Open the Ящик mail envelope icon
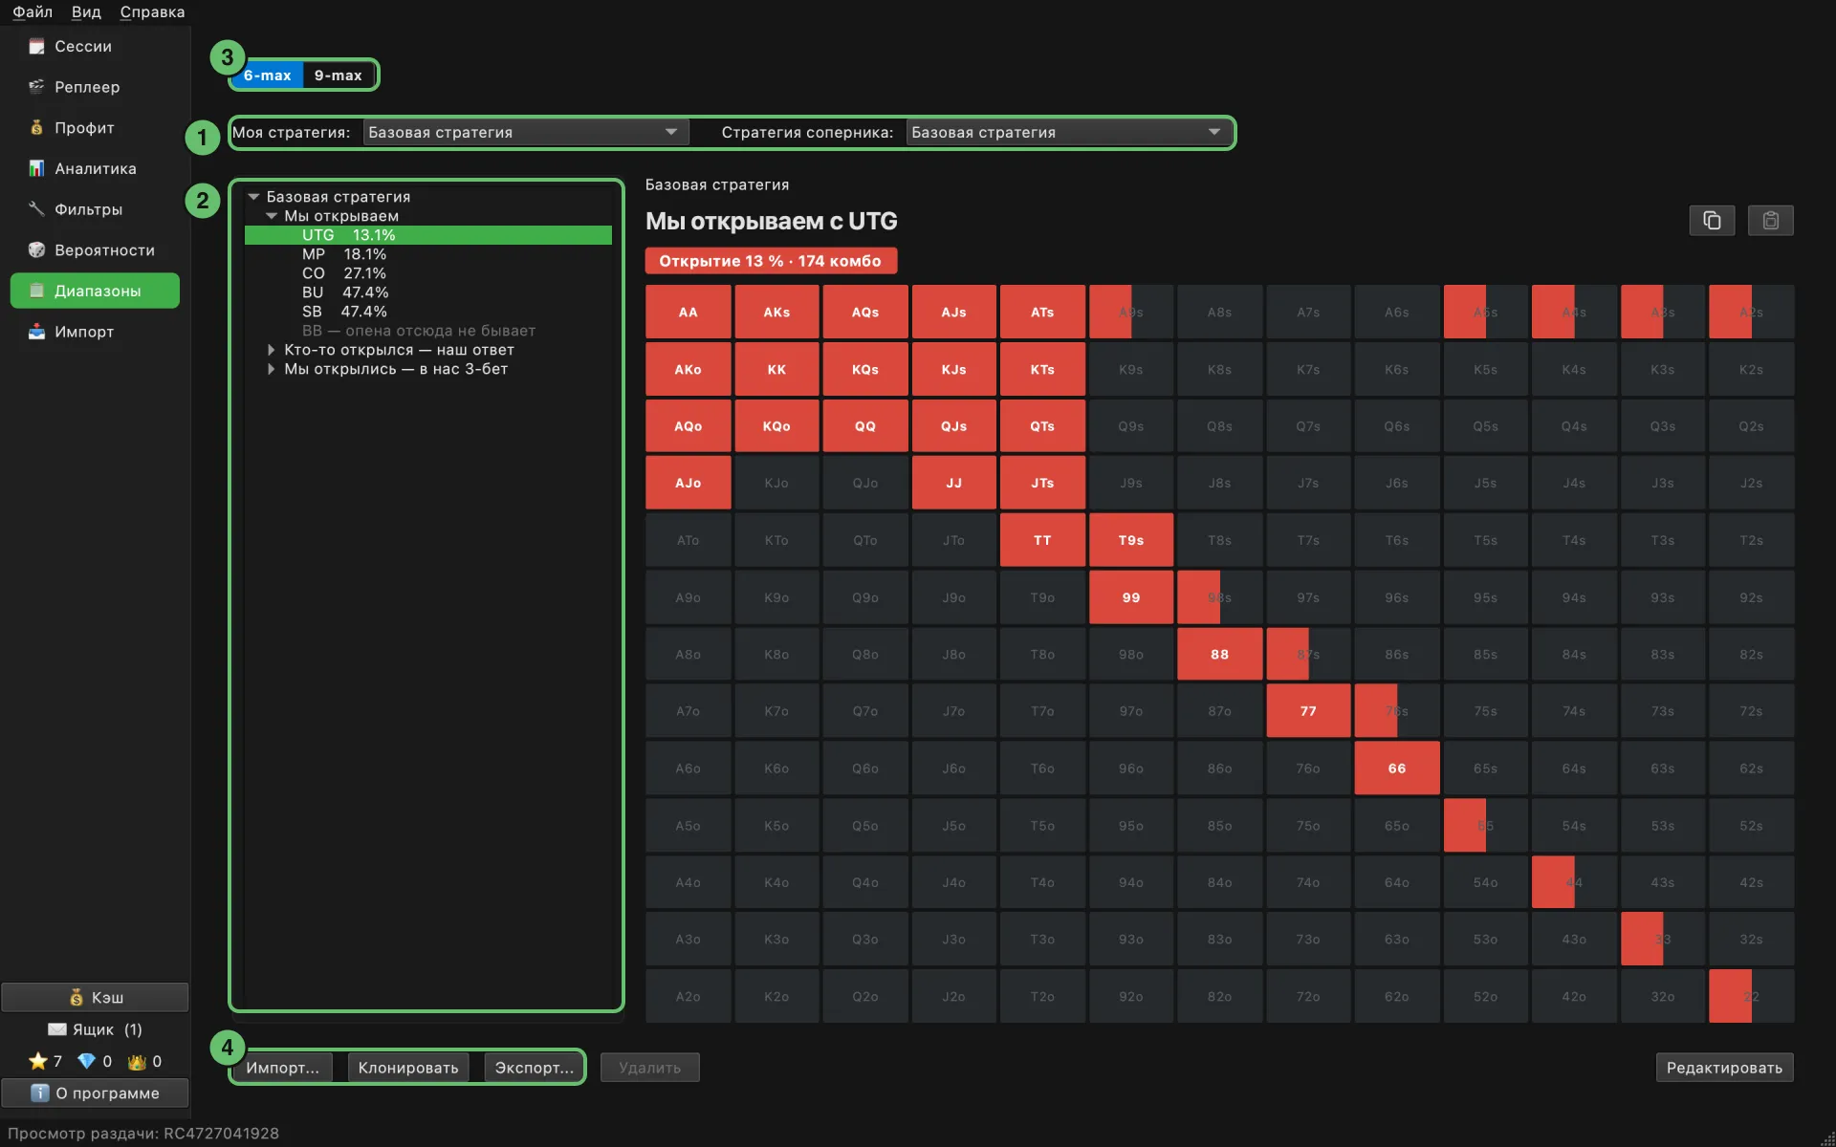 (57, 1029)
